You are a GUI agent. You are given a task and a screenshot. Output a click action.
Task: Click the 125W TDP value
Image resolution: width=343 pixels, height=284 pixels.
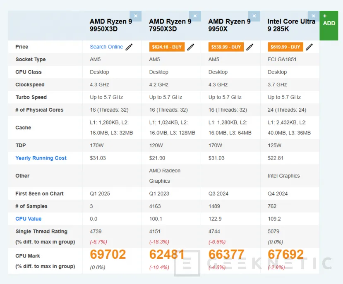click(275, 146)
